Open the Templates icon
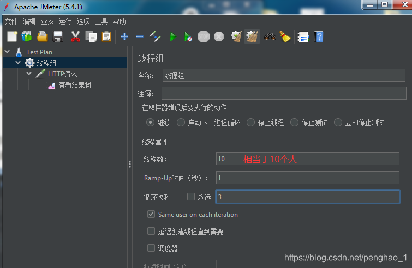The width and height of the screenshot is (412, 268). pyautogui.click(x=27, y=36)
